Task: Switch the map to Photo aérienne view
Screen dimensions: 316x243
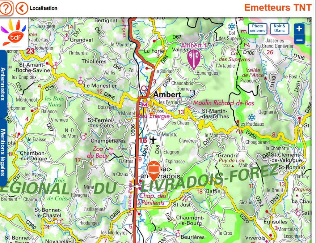Action: tap(257, 28)
